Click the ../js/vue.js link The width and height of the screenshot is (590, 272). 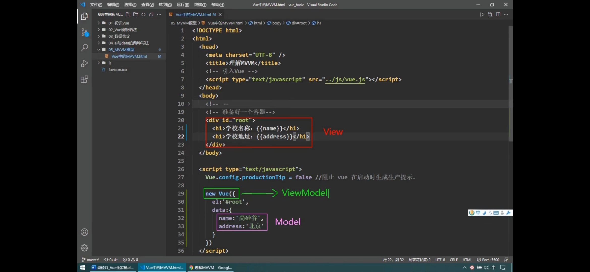[x=345, y=80]
